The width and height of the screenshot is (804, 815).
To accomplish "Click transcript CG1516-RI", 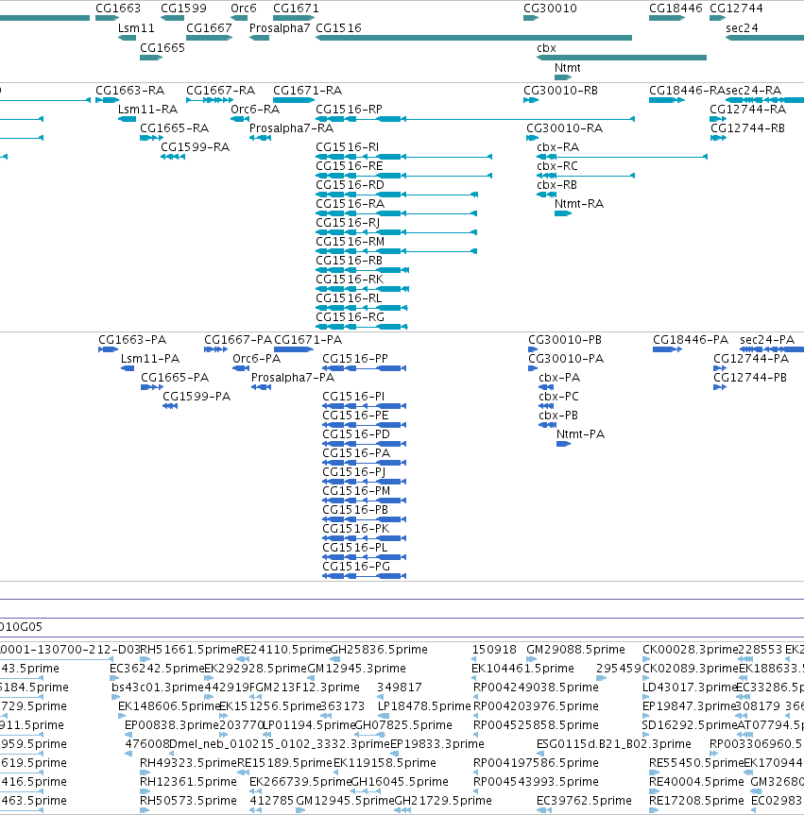I will click(x=348, y=147).
